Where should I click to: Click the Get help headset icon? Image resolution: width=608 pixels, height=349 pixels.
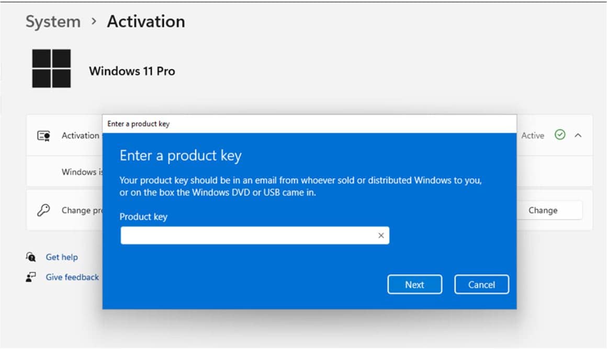click(x=30, y=257)
